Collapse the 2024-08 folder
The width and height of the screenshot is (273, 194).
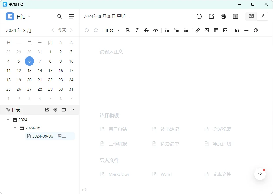tap(15, 128)
